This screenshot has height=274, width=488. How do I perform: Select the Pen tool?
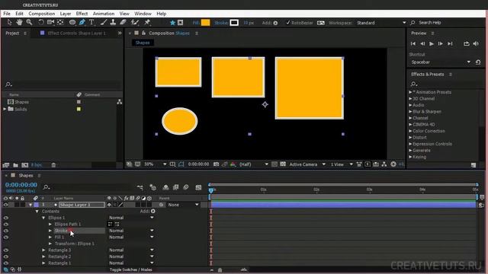(82, 22)
